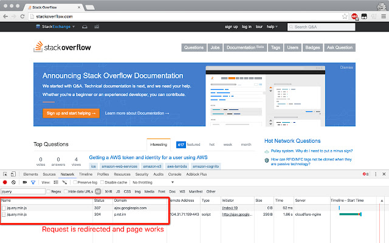
Task: Click the Ask Question button
Action: pos(340,47)
